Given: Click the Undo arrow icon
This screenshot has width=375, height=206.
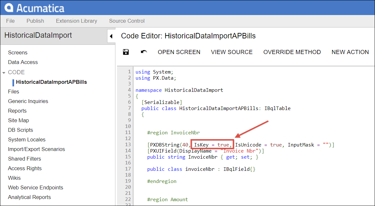Looking at the screenshot, I should pos(144,52).
